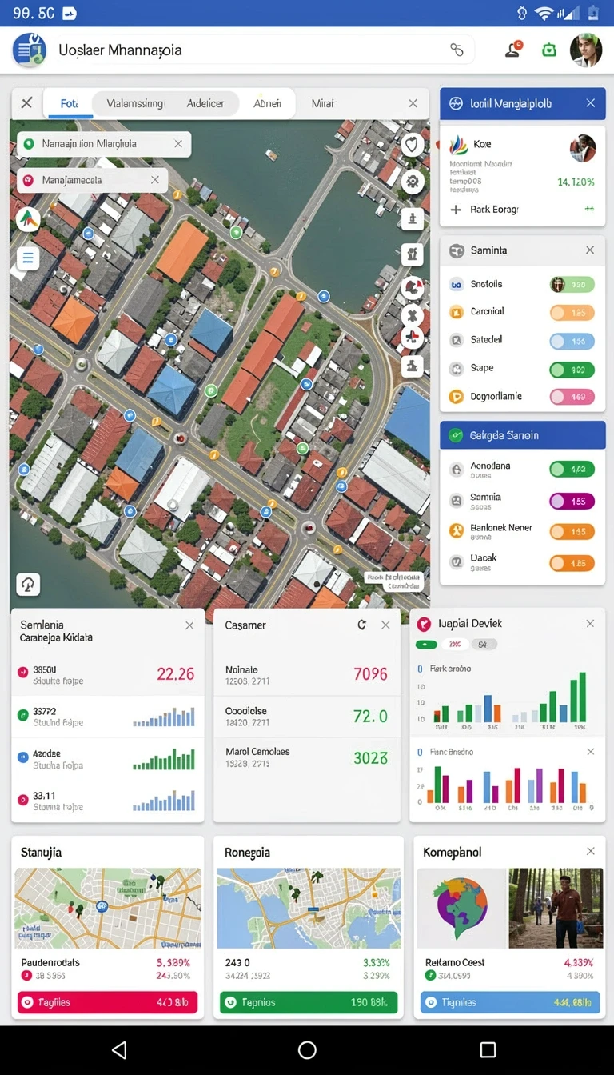
Task: Click the link icon in the search bar
Action: point(457,50)
